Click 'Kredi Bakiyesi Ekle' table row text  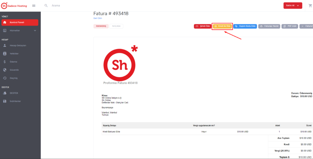(x=111, y=132)
